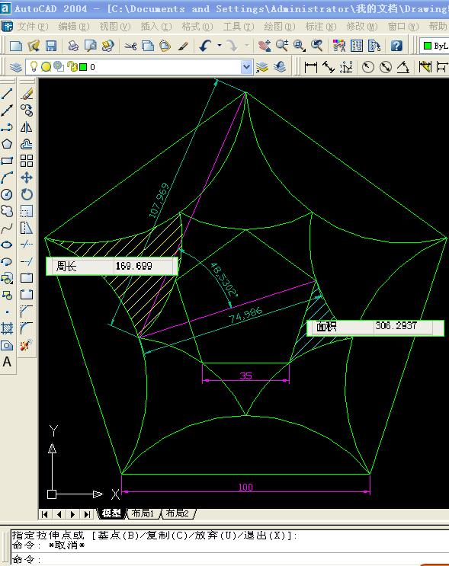Toggle layer on/off lightbulb icon
This screenshot has width=449, height=566.
(x=34, y=66)
